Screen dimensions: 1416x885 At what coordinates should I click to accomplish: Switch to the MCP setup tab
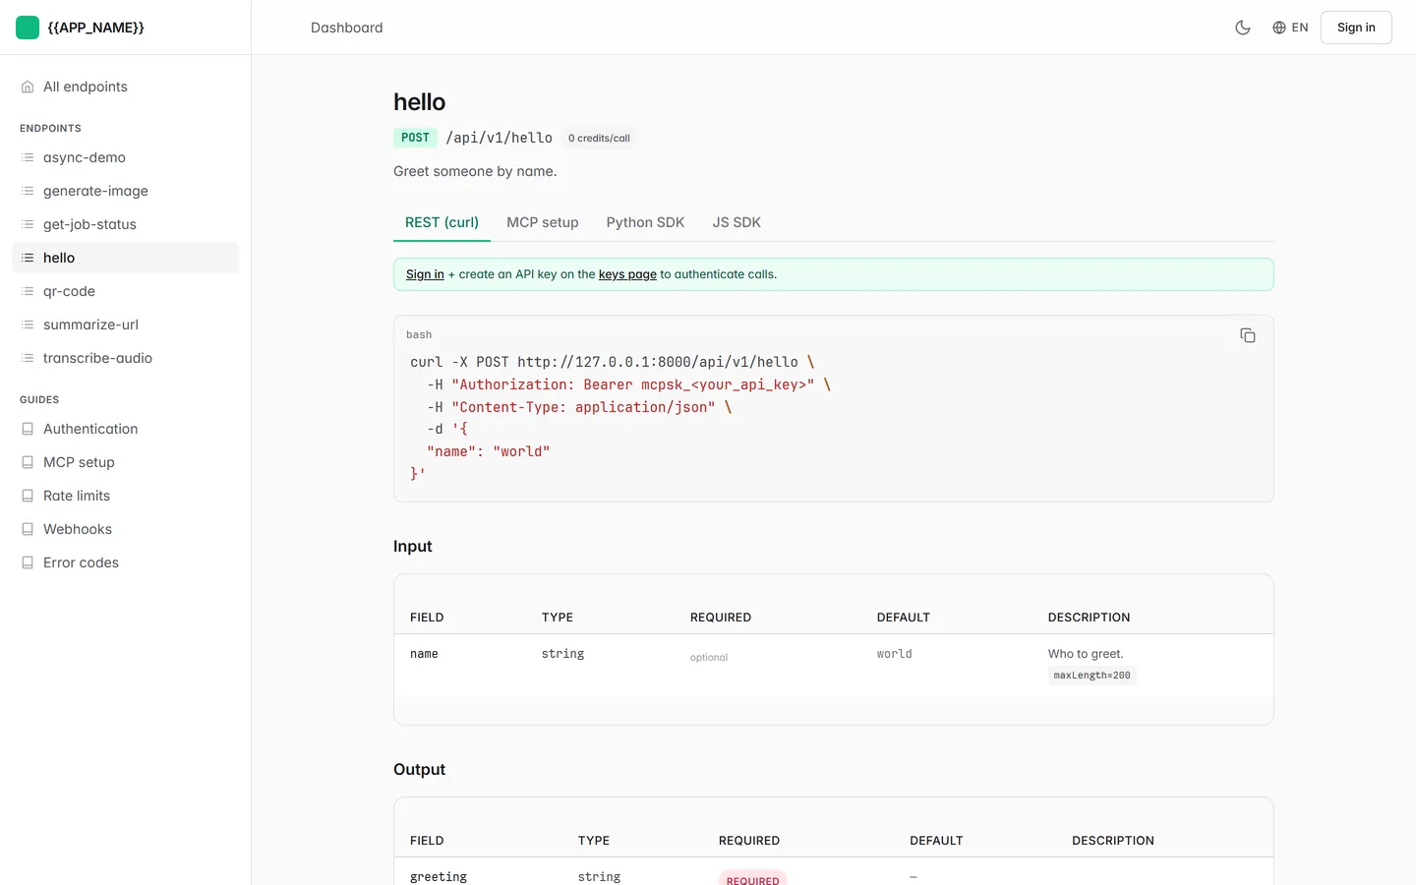[x=543, y=222]
